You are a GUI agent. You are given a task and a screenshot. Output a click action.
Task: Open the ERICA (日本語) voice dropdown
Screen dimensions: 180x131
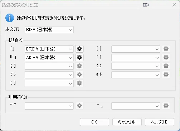point(49,49)
